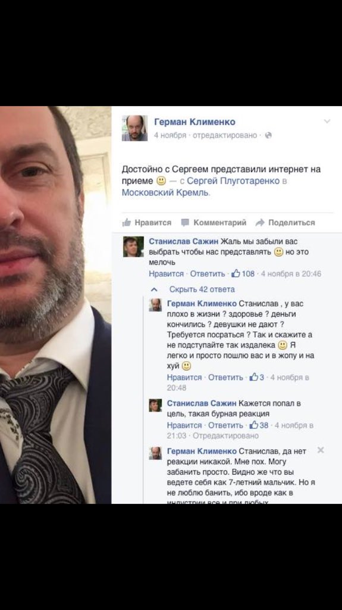The width and height of the screenshot is (342, 610).
Task: Click the 3 likes thumbs-up on Клименко's reply
Action: click(257, 377)
